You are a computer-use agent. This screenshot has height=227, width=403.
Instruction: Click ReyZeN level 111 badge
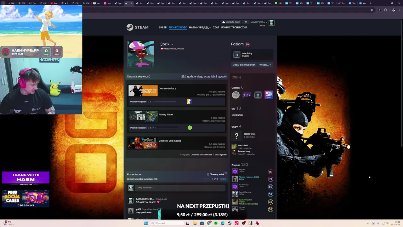tap(270, 172)
